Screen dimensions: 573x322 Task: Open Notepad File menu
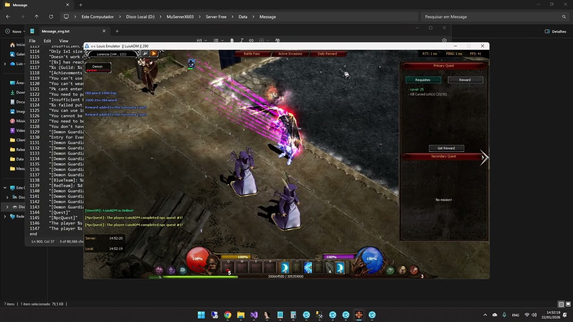coord(32,41)
